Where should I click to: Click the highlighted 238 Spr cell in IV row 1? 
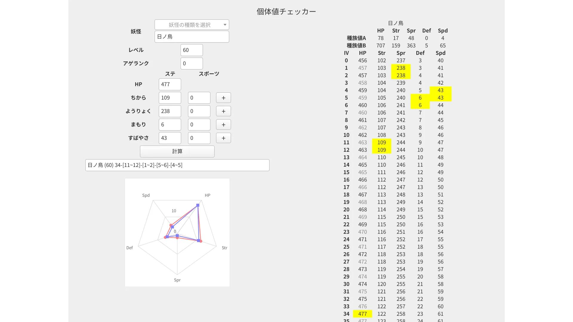tap(401, 68)
